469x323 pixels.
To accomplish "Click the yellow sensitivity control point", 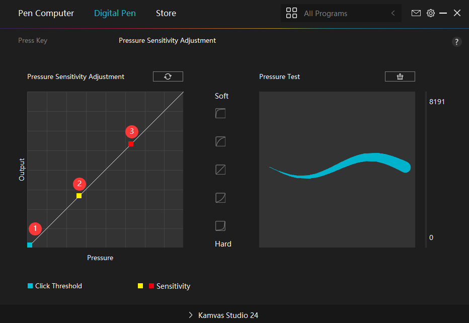I will 79,196.
